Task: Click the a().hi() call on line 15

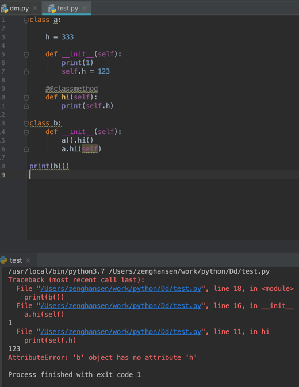Action: pyautogui.click(x=78, y=140)
